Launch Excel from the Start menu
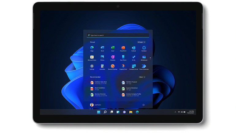This screenshot has height=135, width=236. (x=112, y=48)
